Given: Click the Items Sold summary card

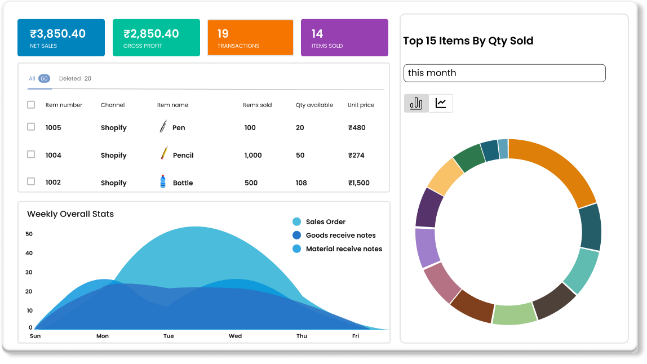Looking at the screenshot, I should (344, 37).
